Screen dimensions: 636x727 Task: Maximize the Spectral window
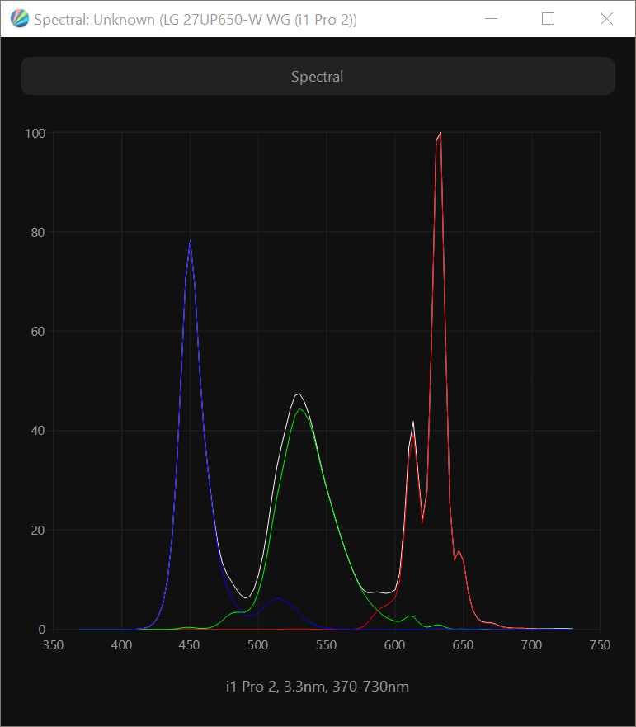click(548, 18)
